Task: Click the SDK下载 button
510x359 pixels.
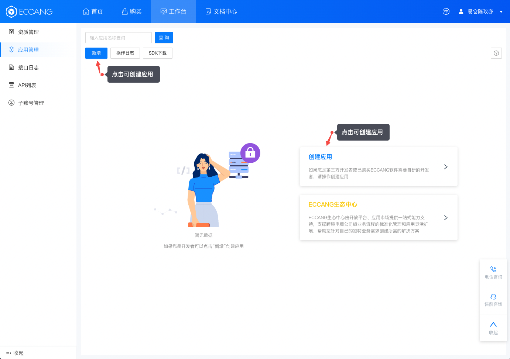Action: point(158,53)
